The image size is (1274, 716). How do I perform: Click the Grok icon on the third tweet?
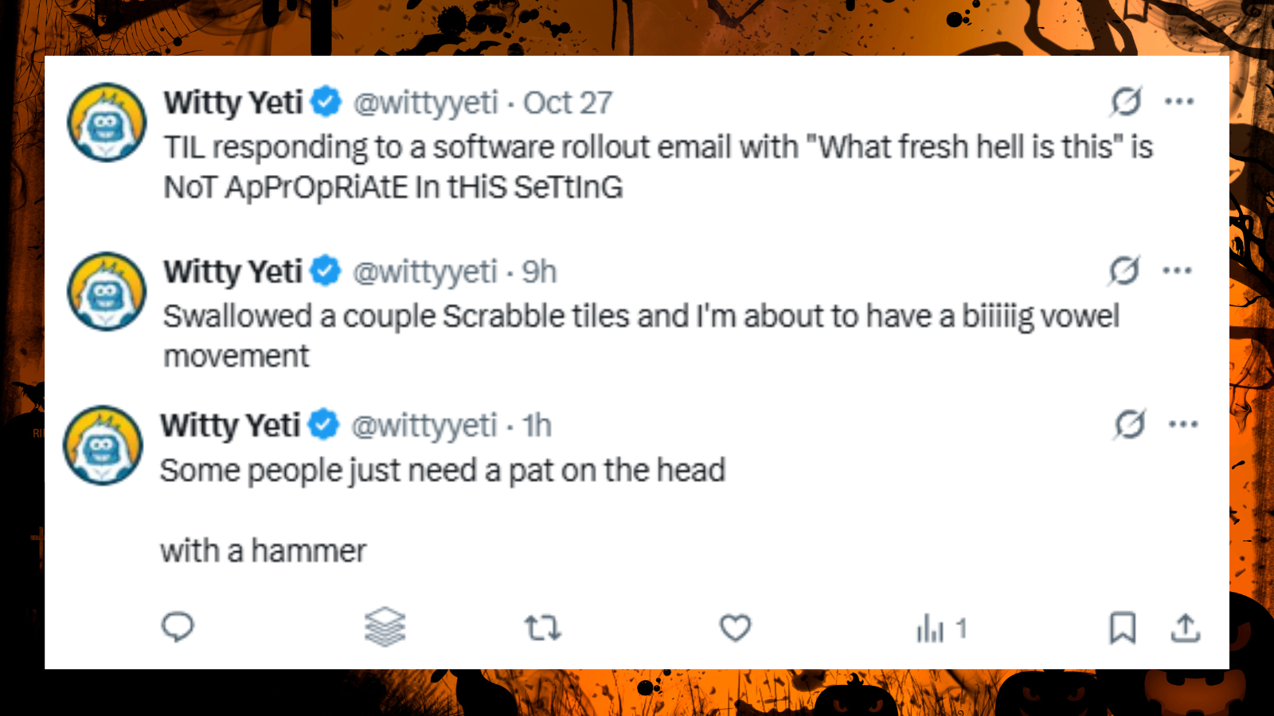[1129, 424]
